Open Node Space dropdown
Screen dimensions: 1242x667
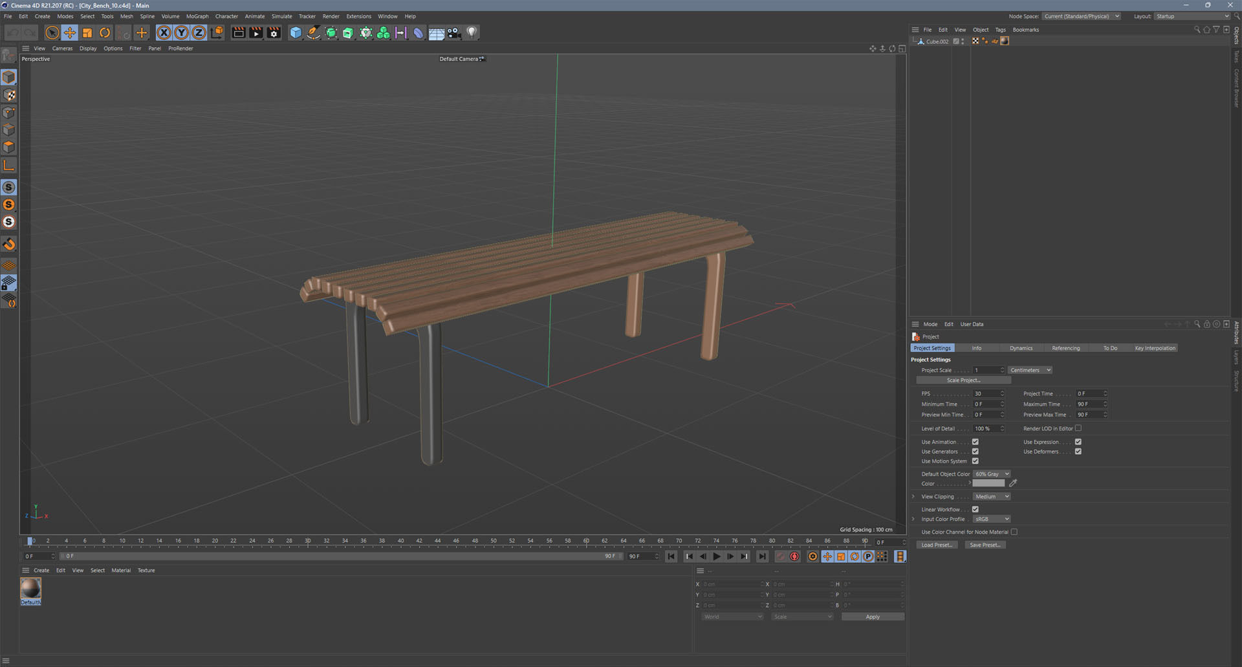(x=1081, y=16)
